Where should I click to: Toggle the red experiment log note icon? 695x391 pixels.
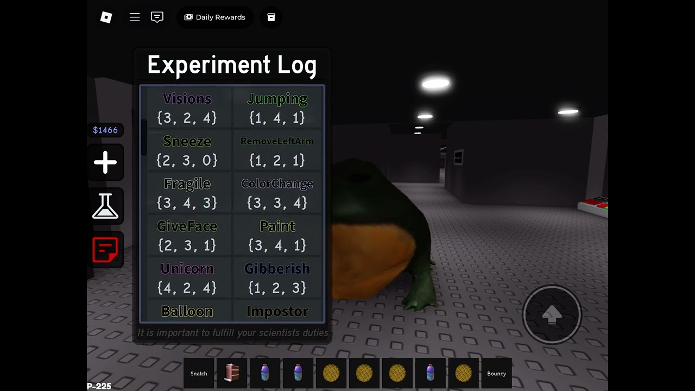pos(105,250)
